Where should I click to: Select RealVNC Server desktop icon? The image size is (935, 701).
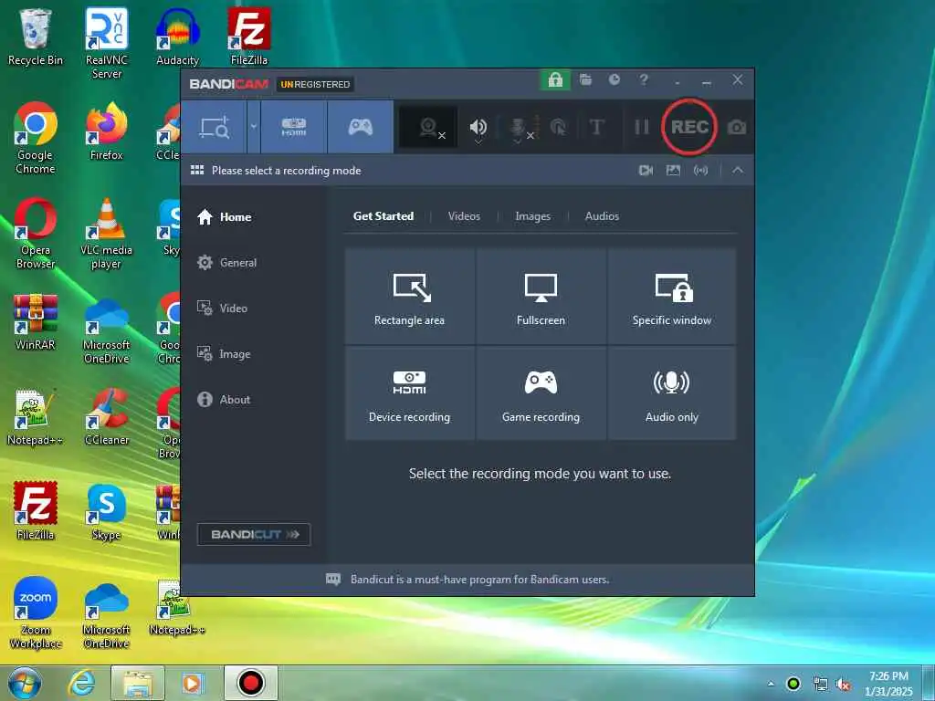point(106,43)
